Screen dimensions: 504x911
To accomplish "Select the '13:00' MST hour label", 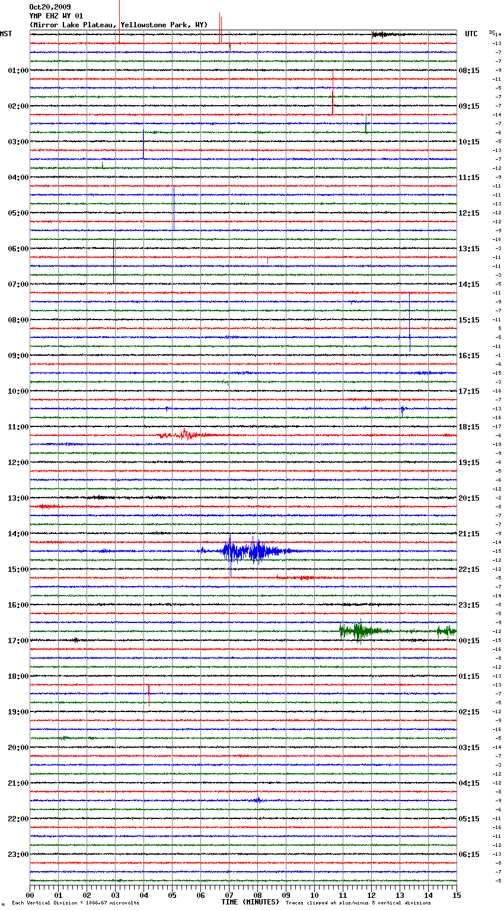I will click(x=18, y=498).
